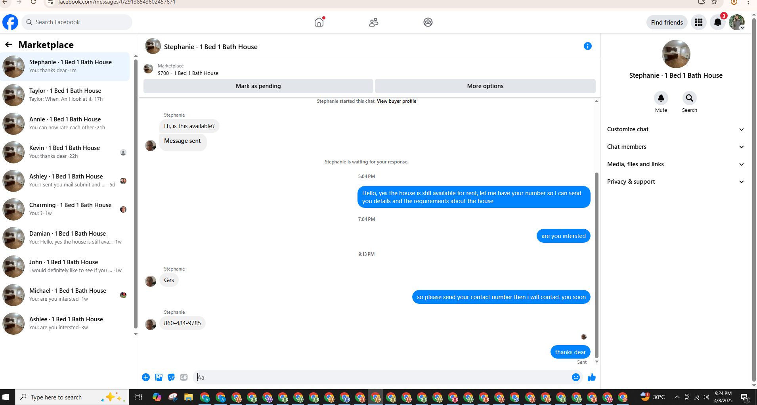Click the chat messages scrollbar

coord(596,265)
